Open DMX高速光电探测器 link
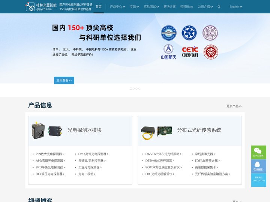 coord(93,154)
